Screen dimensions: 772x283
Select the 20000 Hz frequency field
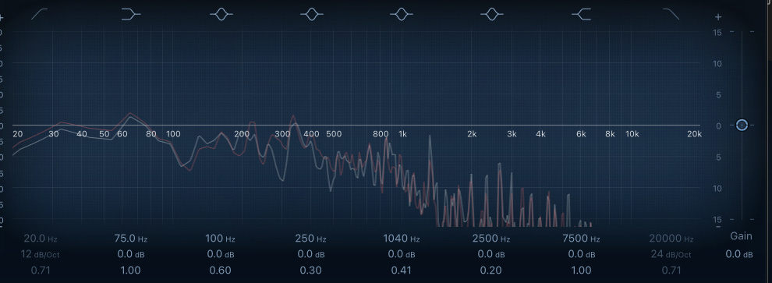pyautogui.click(x=671, y=239)
